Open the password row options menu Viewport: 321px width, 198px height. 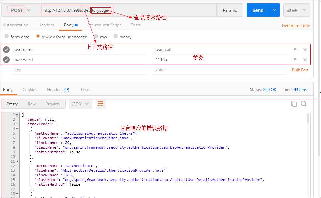(295, 60)
